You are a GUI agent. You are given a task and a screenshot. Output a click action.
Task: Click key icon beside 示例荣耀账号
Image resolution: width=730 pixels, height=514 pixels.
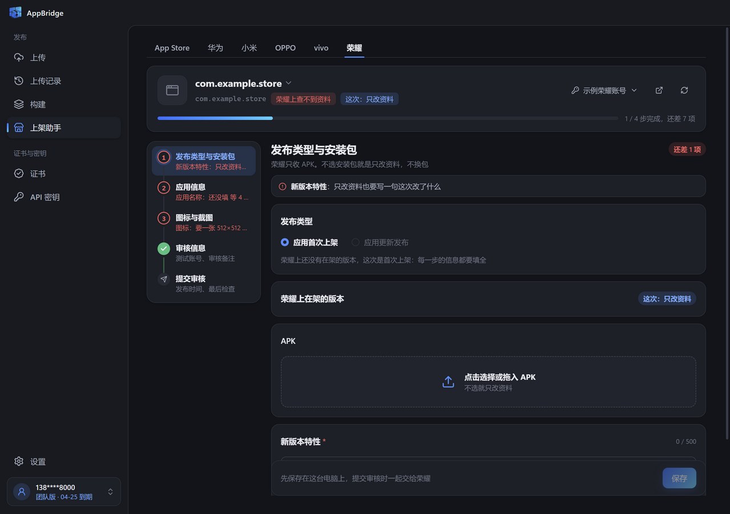pos(575,90)
